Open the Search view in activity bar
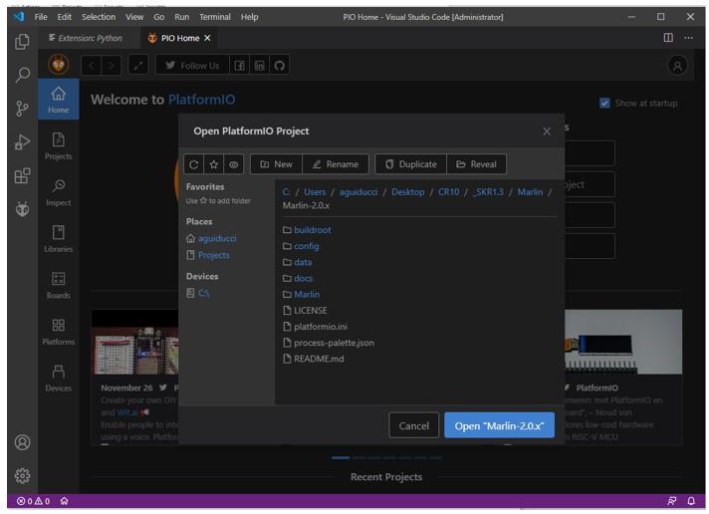 (22, 74)
